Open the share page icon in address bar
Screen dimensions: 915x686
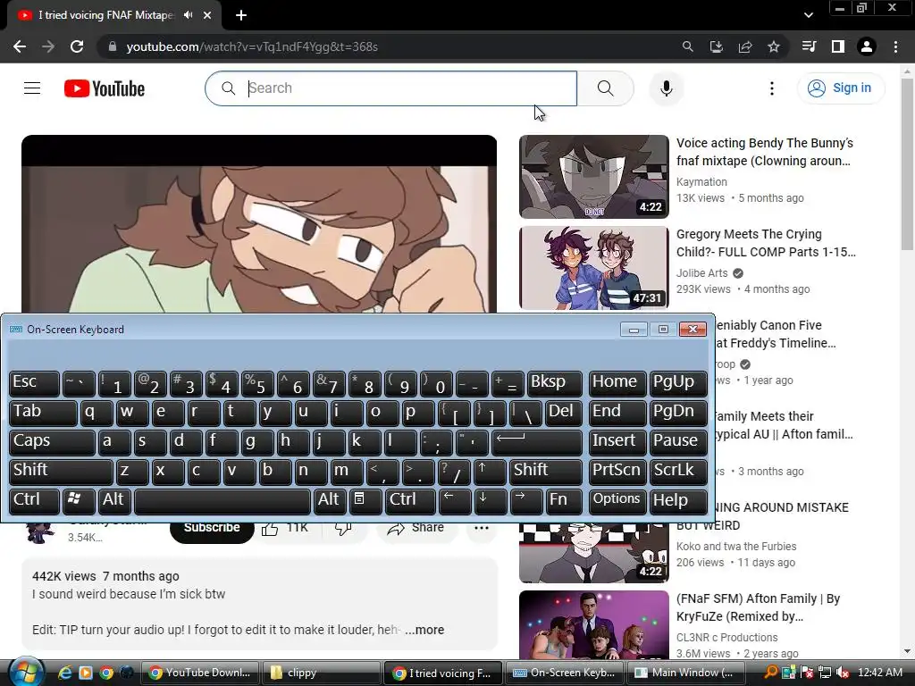pyautogui.click(x=745, y=46)
